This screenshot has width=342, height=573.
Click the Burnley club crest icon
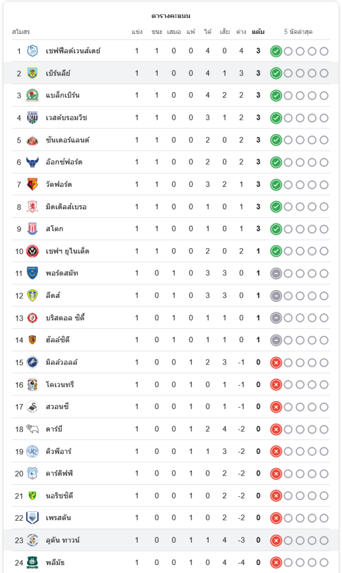click(33, 73)
